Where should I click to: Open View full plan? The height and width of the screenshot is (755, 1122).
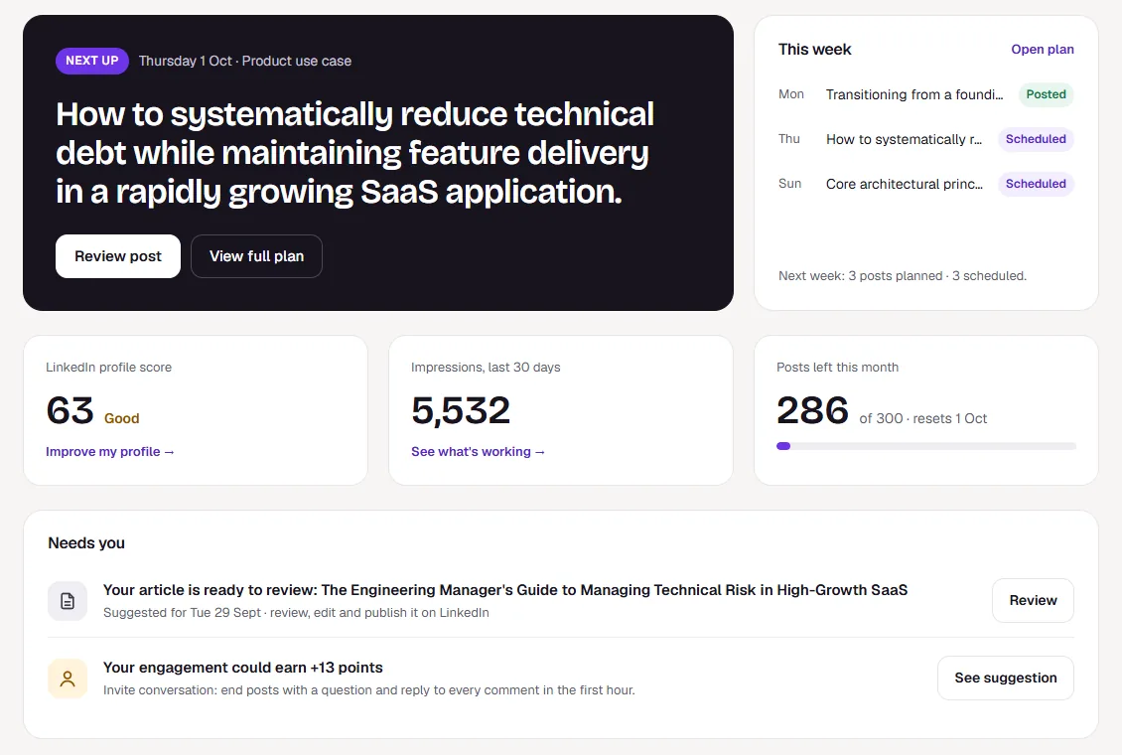tap(256, 256)
